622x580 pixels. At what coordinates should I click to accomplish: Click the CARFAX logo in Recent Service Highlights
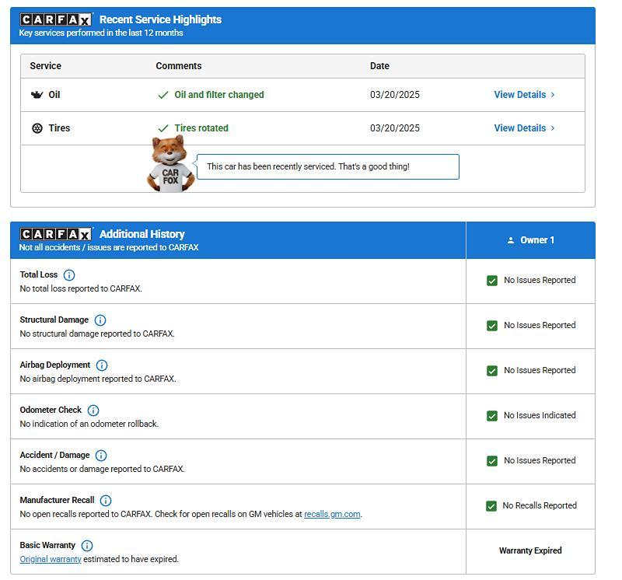click(56, 19)
